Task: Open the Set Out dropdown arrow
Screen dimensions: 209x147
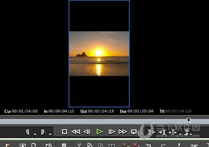Action: tap(50, 134)
